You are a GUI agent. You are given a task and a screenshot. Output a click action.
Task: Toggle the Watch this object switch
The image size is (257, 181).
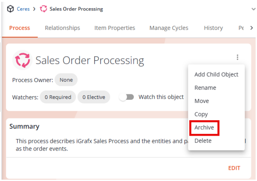click(127, 97)
